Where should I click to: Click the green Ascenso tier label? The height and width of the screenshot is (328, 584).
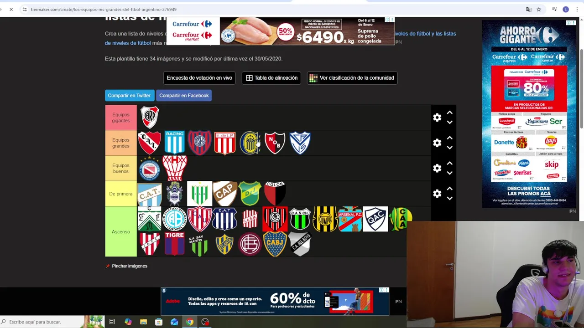[121, 232]
